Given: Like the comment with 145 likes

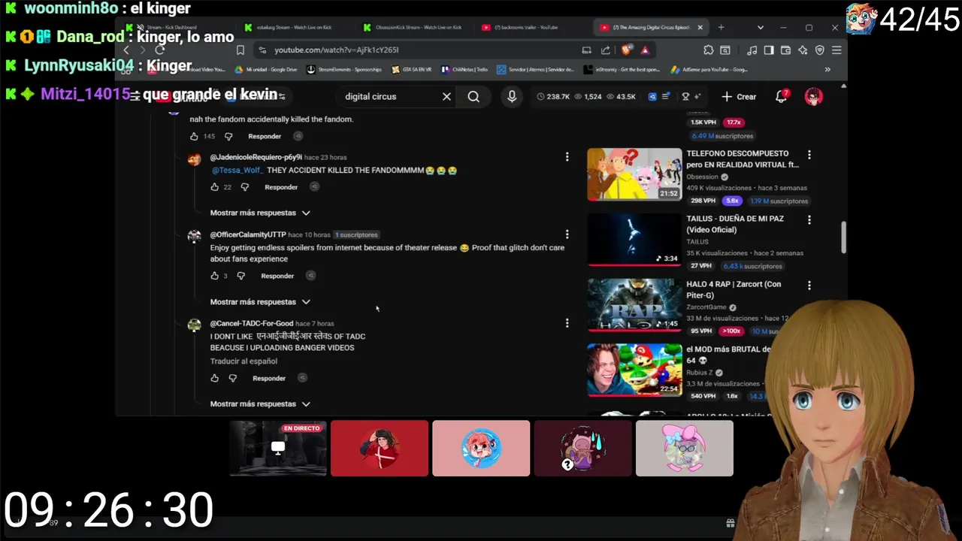Looking at the screenshot, I should (194, 136).
